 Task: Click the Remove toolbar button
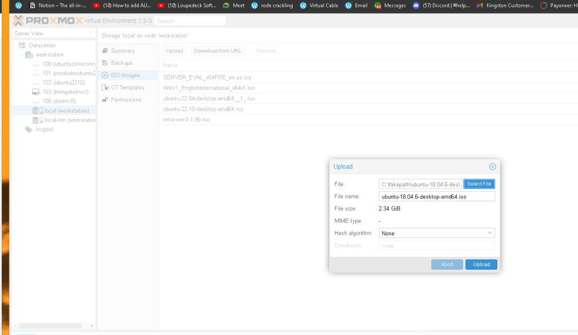point(266,51)
